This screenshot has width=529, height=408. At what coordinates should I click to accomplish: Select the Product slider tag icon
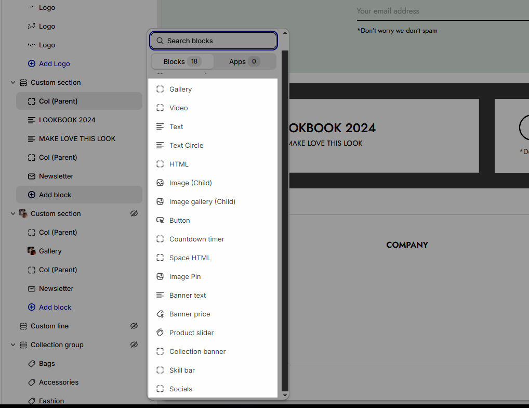click(160, 333)
